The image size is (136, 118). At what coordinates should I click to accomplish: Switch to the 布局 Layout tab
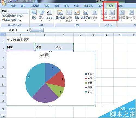pos(110,6)
